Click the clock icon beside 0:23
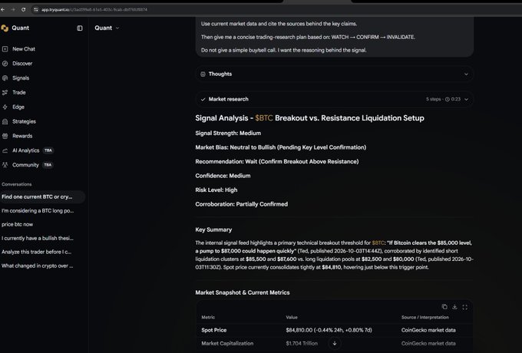The image size is (522, 353). (447, 99)
